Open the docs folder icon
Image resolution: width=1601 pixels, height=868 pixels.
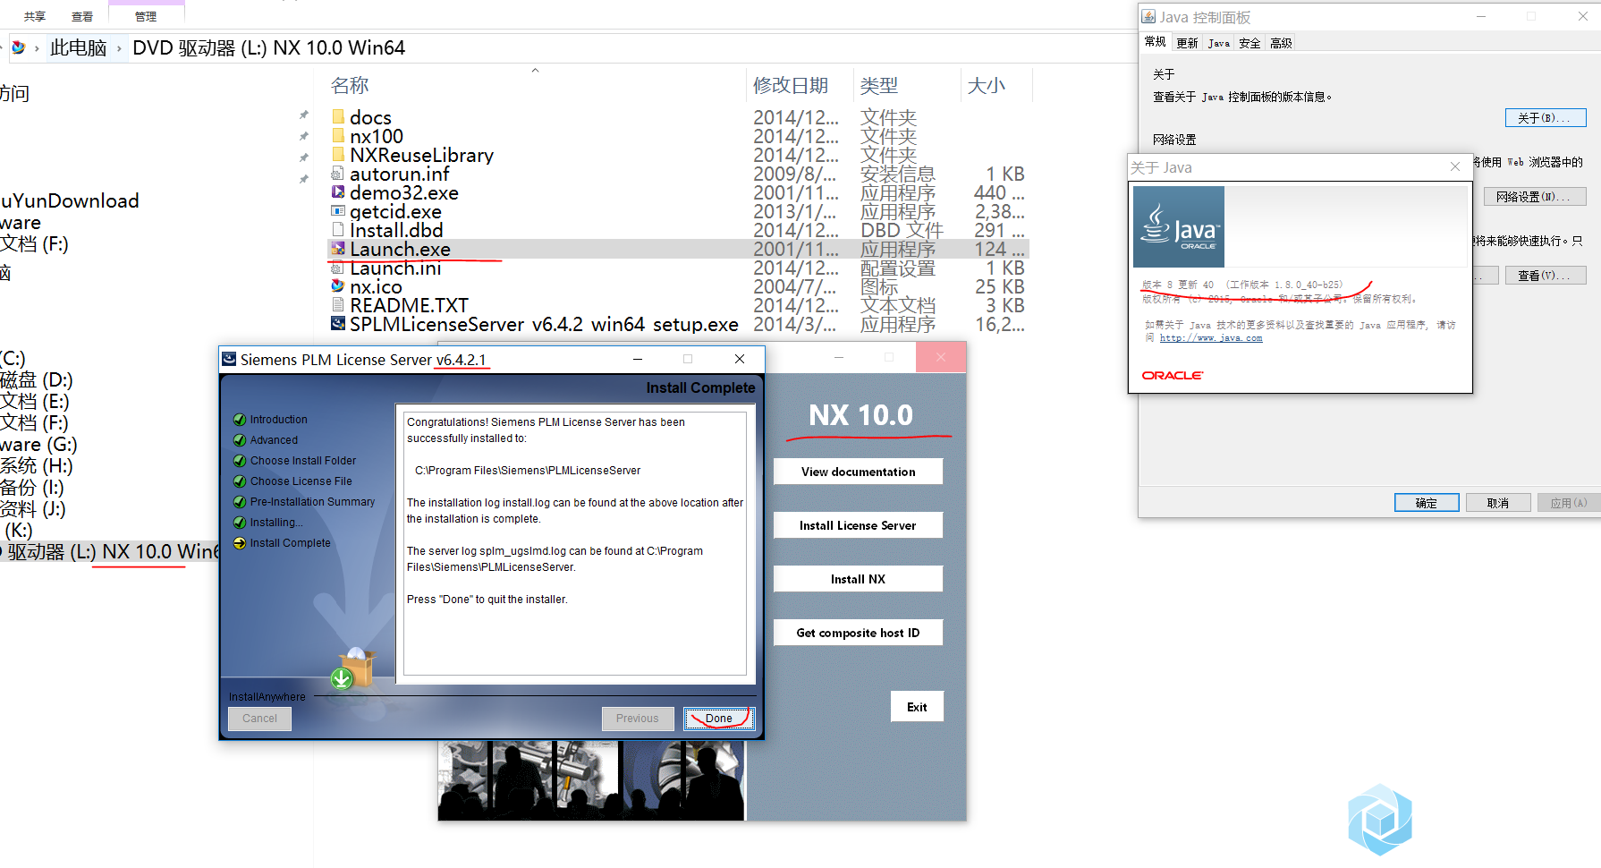[338, 116]
